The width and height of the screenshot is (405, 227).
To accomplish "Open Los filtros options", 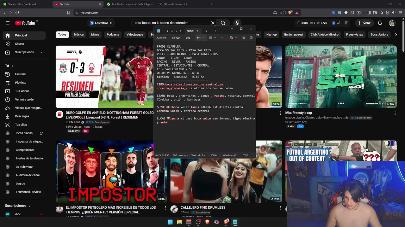I will click(x=101, y=23).
